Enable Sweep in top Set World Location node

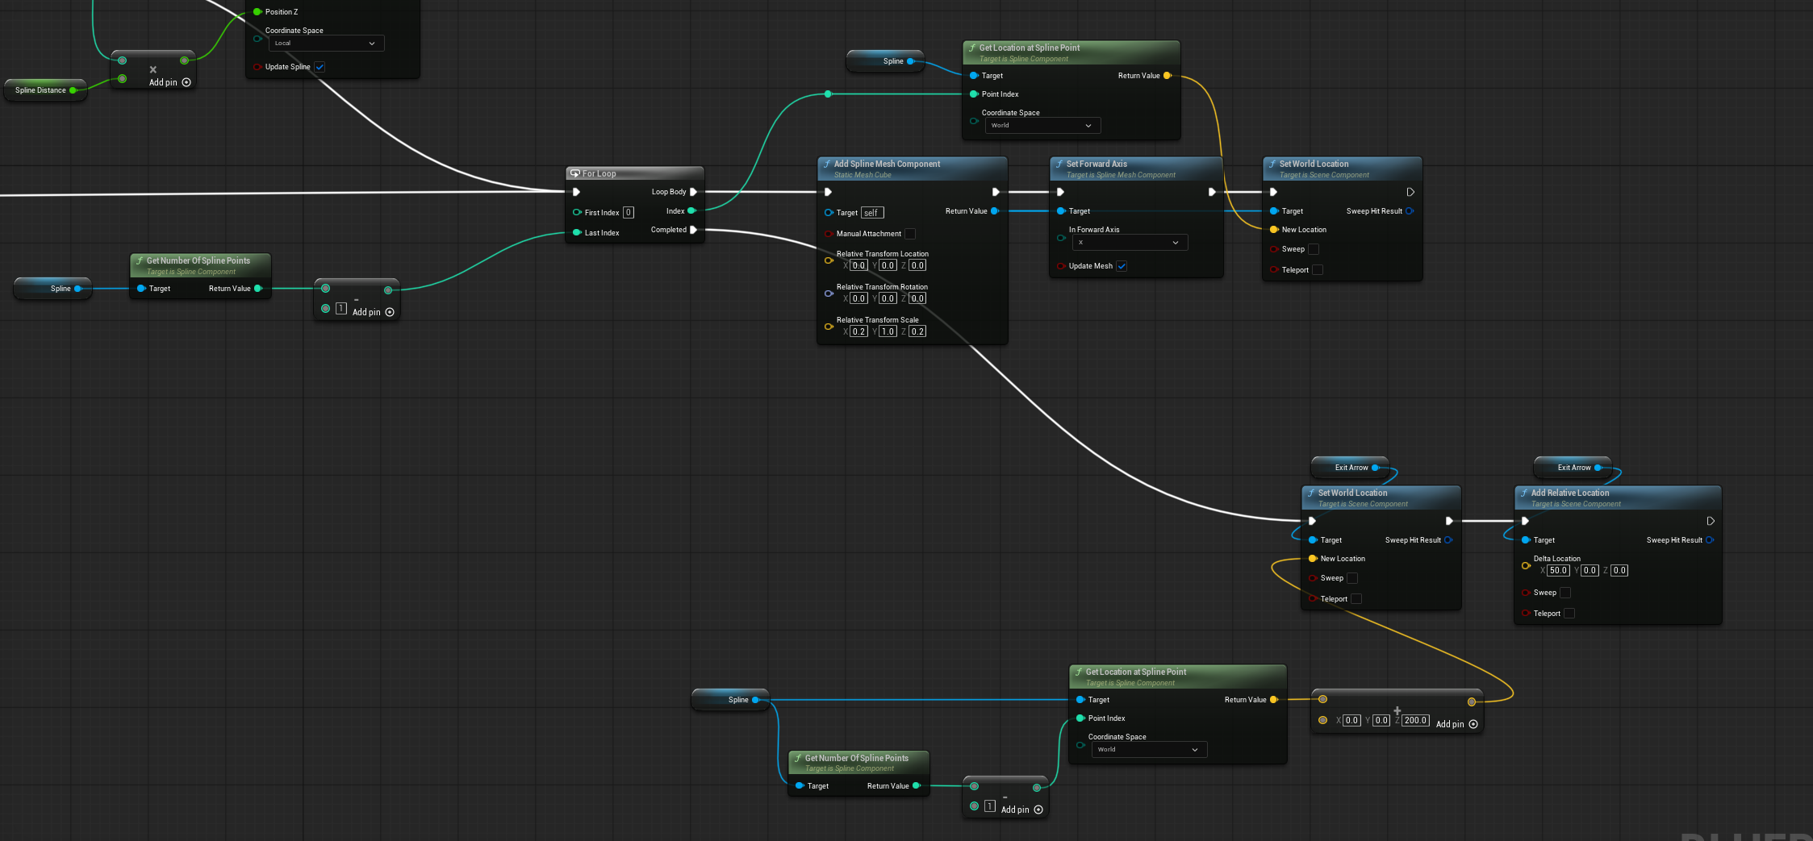1314,249
